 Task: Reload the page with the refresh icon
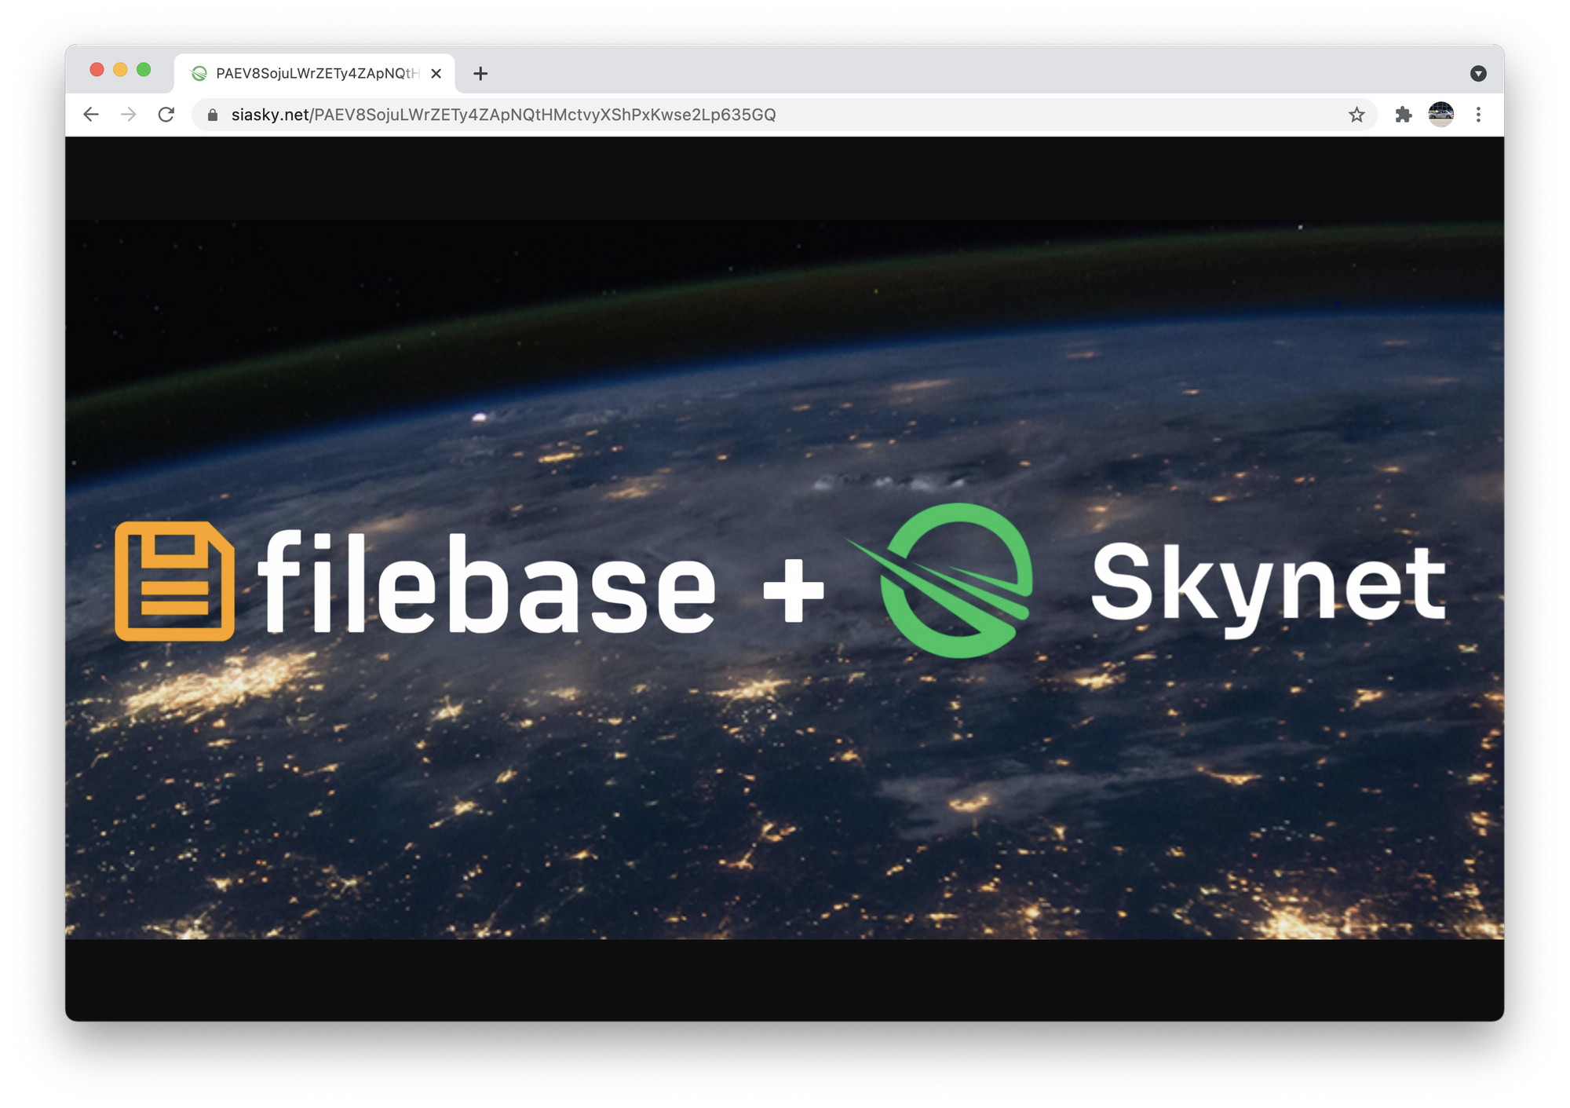point(166,115)
